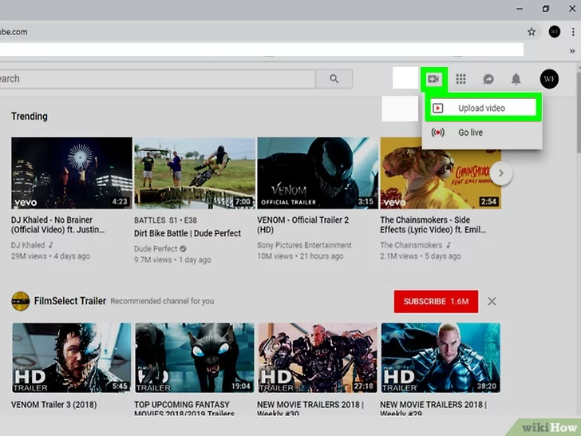Click VENOM - Official Trailer 2 title

pyautogui.click(x=302, y=224)
